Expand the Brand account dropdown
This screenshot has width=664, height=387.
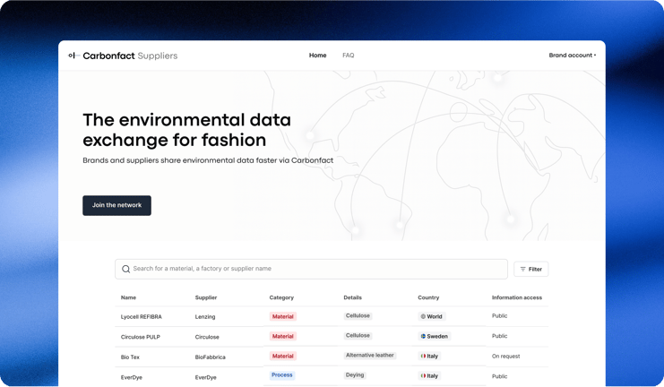[572, 56]
